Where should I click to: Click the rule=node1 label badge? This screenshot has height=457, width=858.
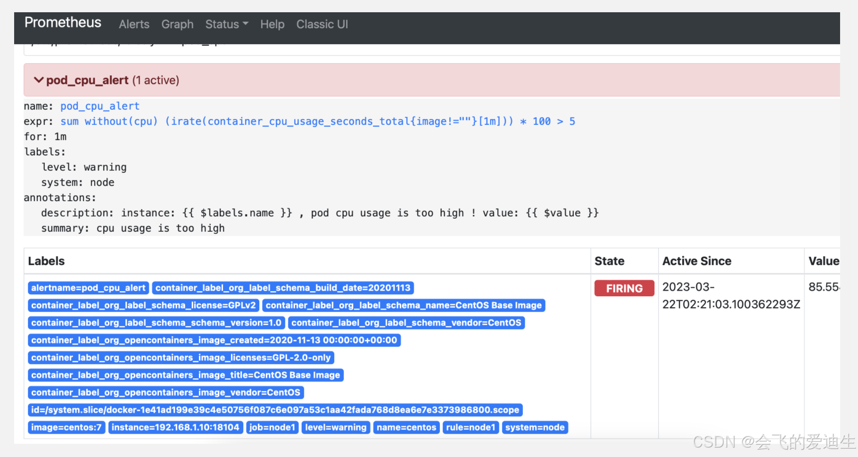pyautogui.click(x=470, y=427)
